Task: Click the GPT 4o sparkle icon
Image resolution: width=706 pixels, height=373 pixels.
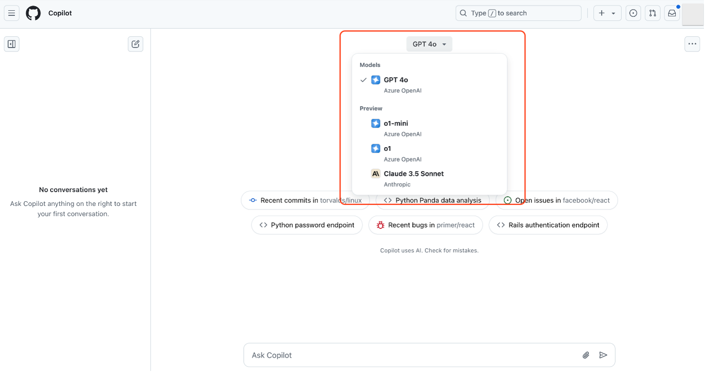Action: pyautogui.click(x=376, y=80)
